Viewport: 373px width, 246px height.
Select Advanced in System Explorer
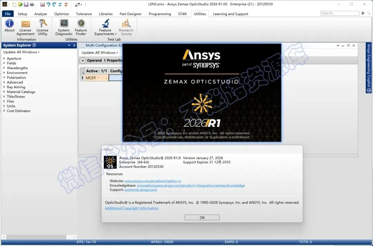15,82
